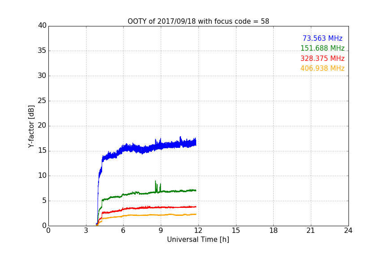Click the y-axis tick label 40

42,26
